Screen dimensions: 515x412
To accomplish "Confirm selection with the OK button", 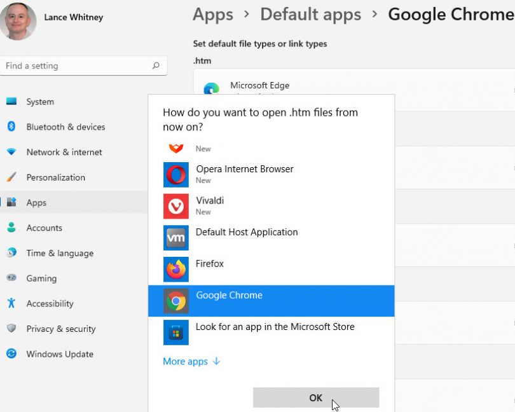I will coord(315,397).
